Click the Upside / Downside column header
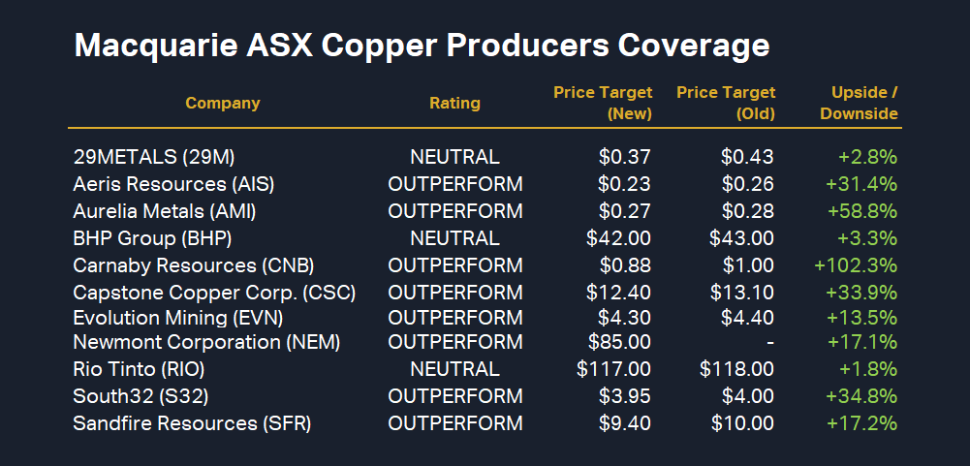 (x=859, y=103)
